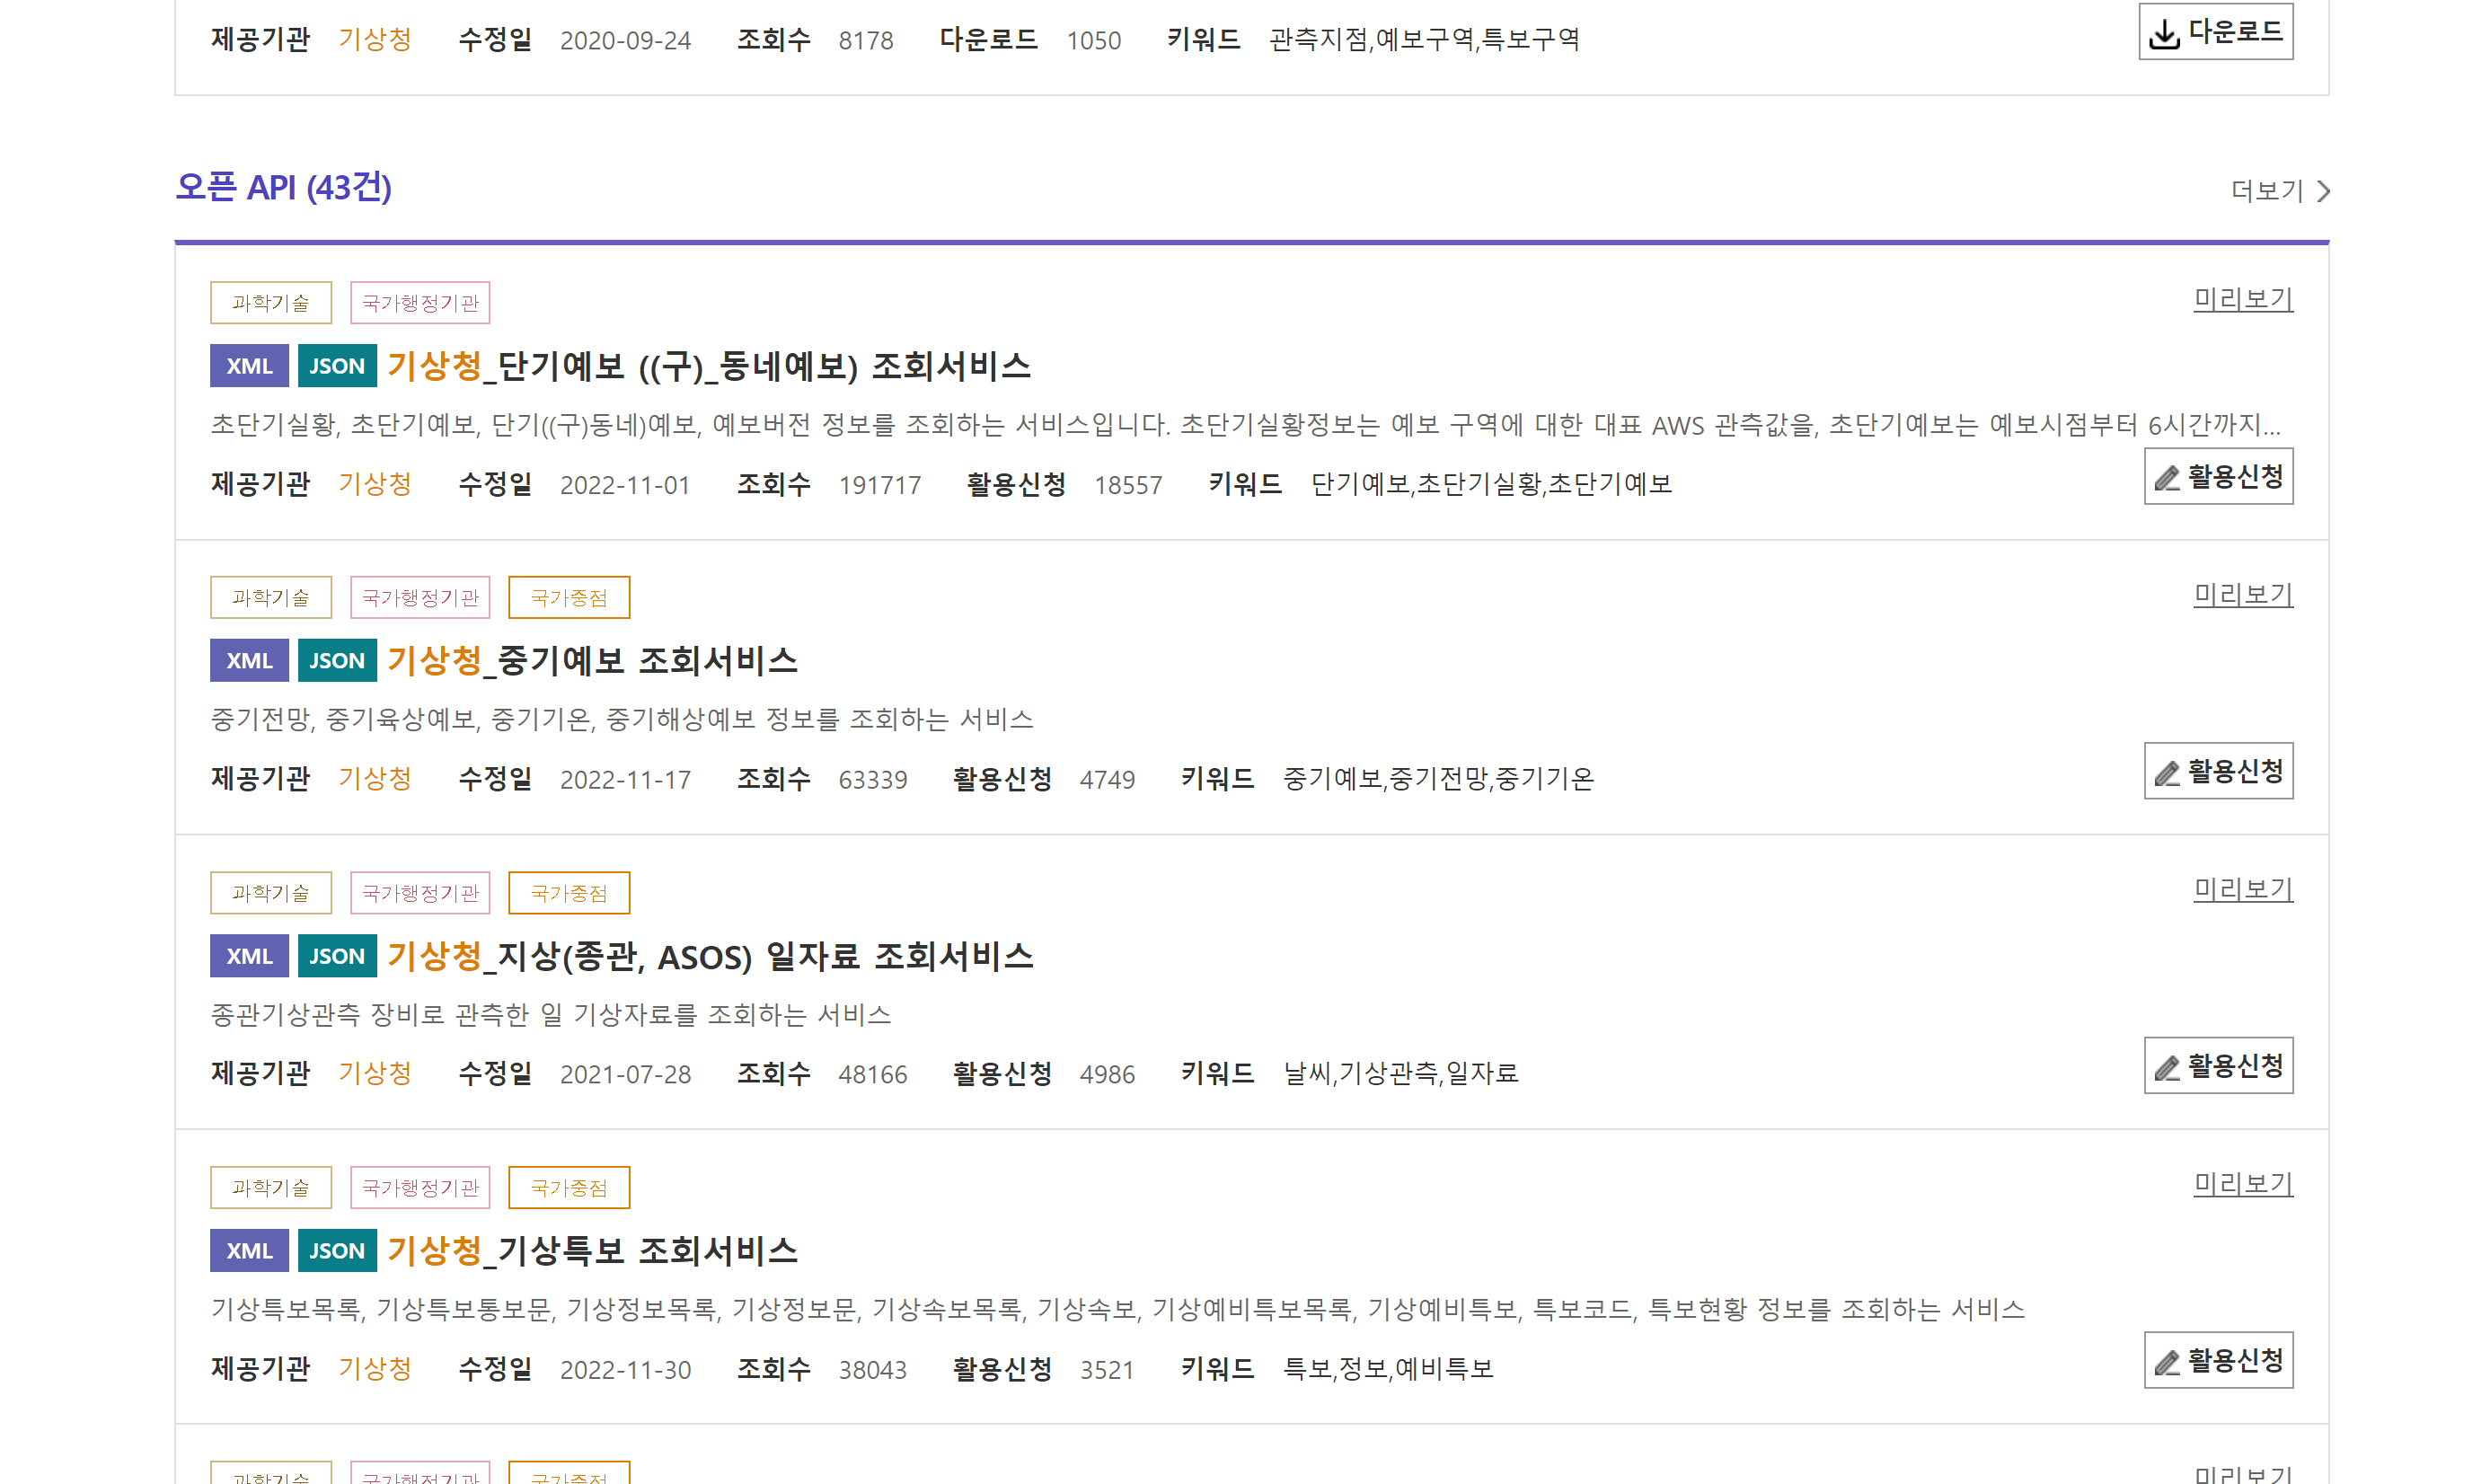Open 미리보기 link for 기상특보 조회서비스
Screen dimensions: 2490x1484
click(2242, 1184)
